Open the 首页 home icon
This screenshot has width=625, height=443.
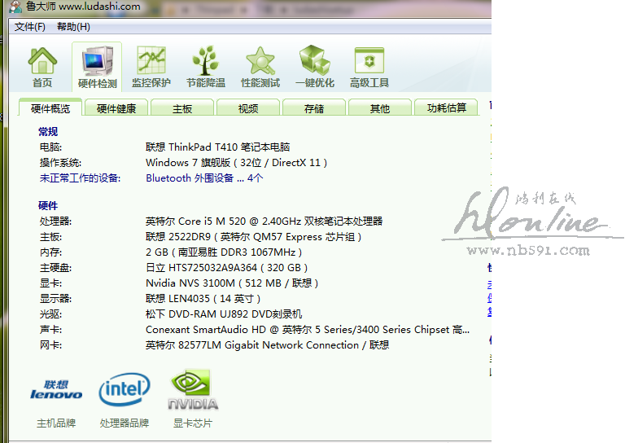click(42, 67)
